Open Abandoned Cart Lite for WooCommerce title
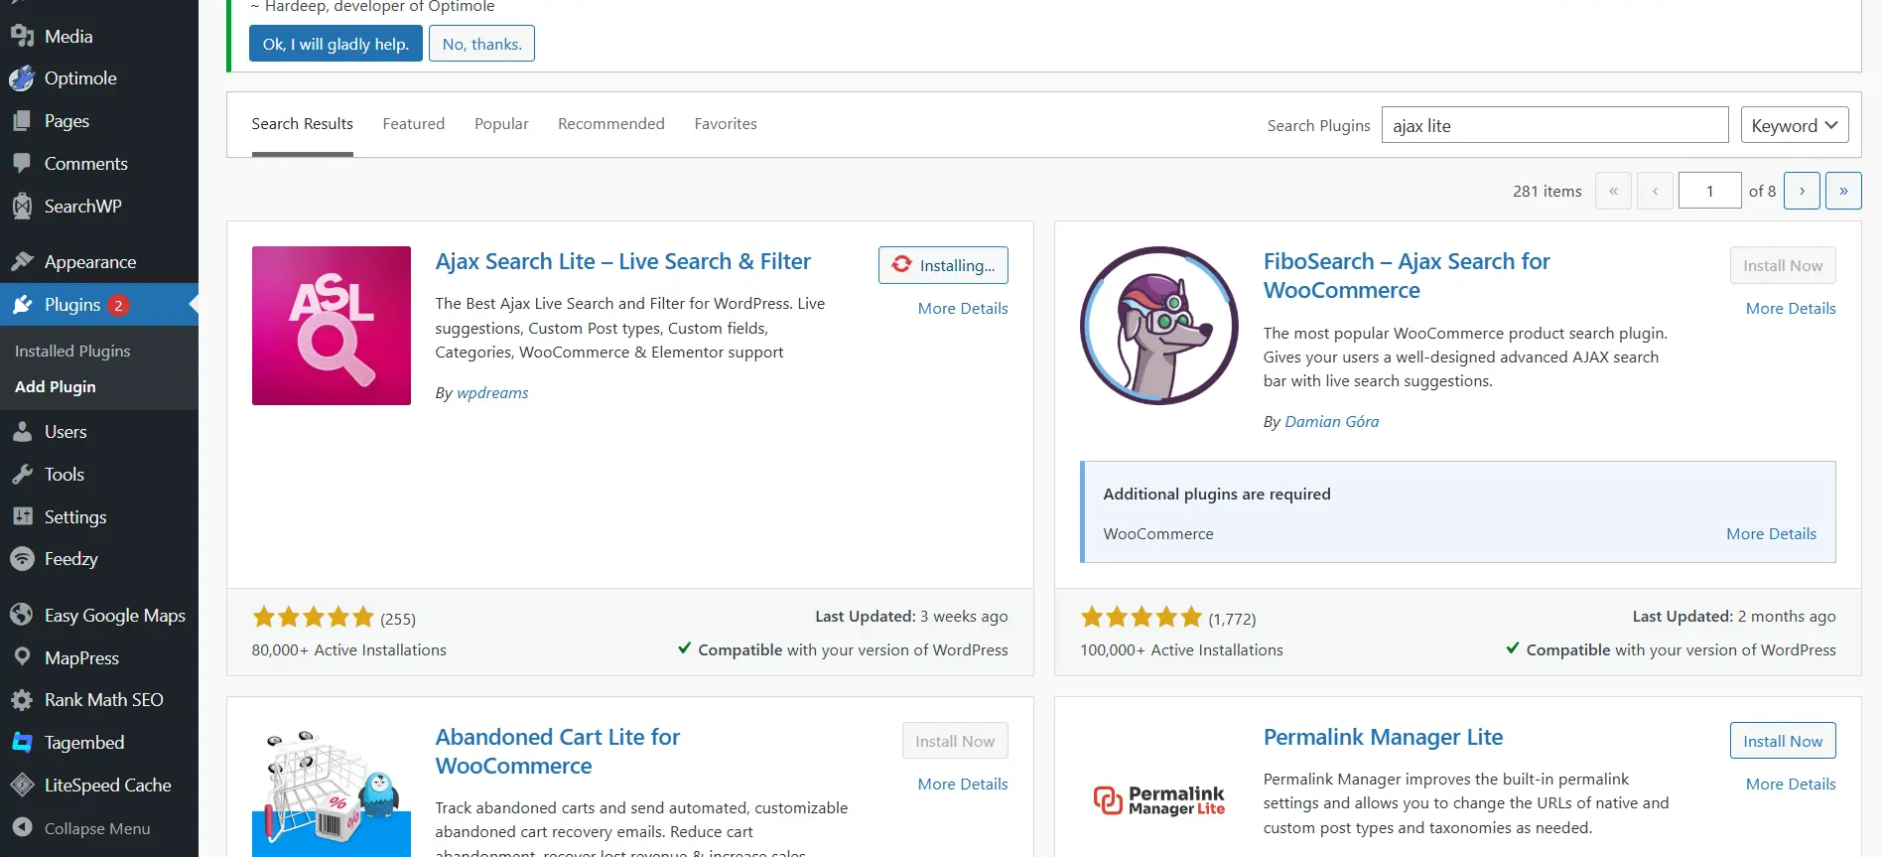The image size is (1882, 857). [558, 751]
